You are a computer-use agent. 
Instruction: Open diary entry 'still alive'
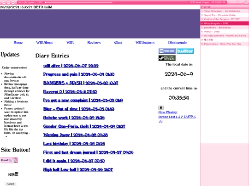click(x=71, y=66)
